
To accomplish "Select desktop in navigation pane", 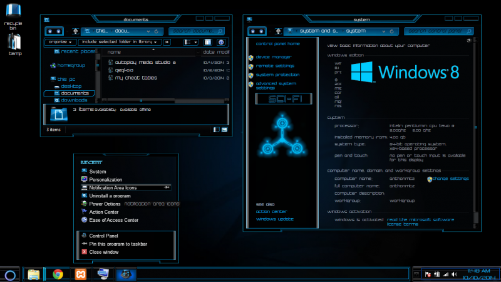I will (x=68, y=86).
